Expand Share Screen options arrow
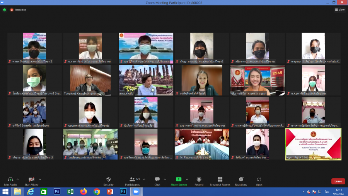The image size is (348, 196). (187, 179)
